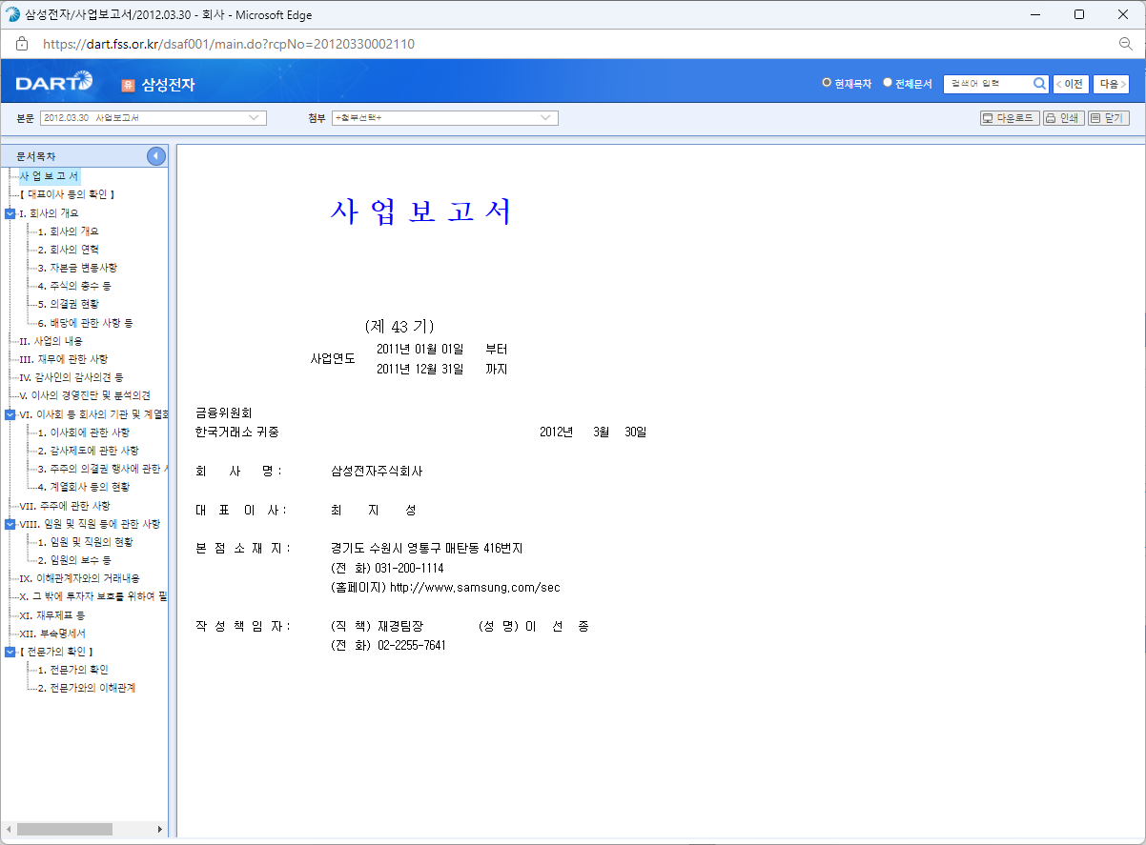Open the 첨부 attachment dropdown

pyautogui.click(x=444, y=118)
